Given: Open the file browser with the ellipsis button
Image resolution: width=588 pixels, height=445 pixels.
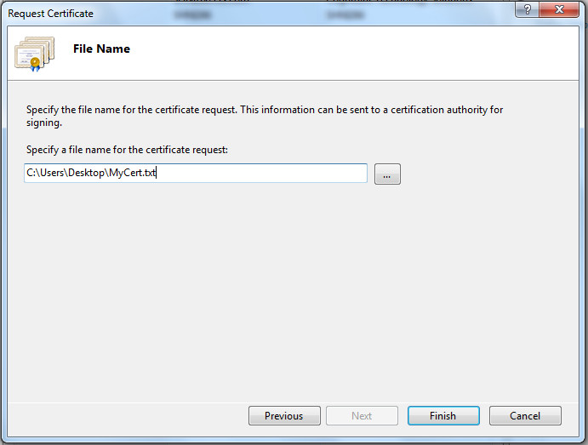Looking at the screenshot, I should 387,174.
